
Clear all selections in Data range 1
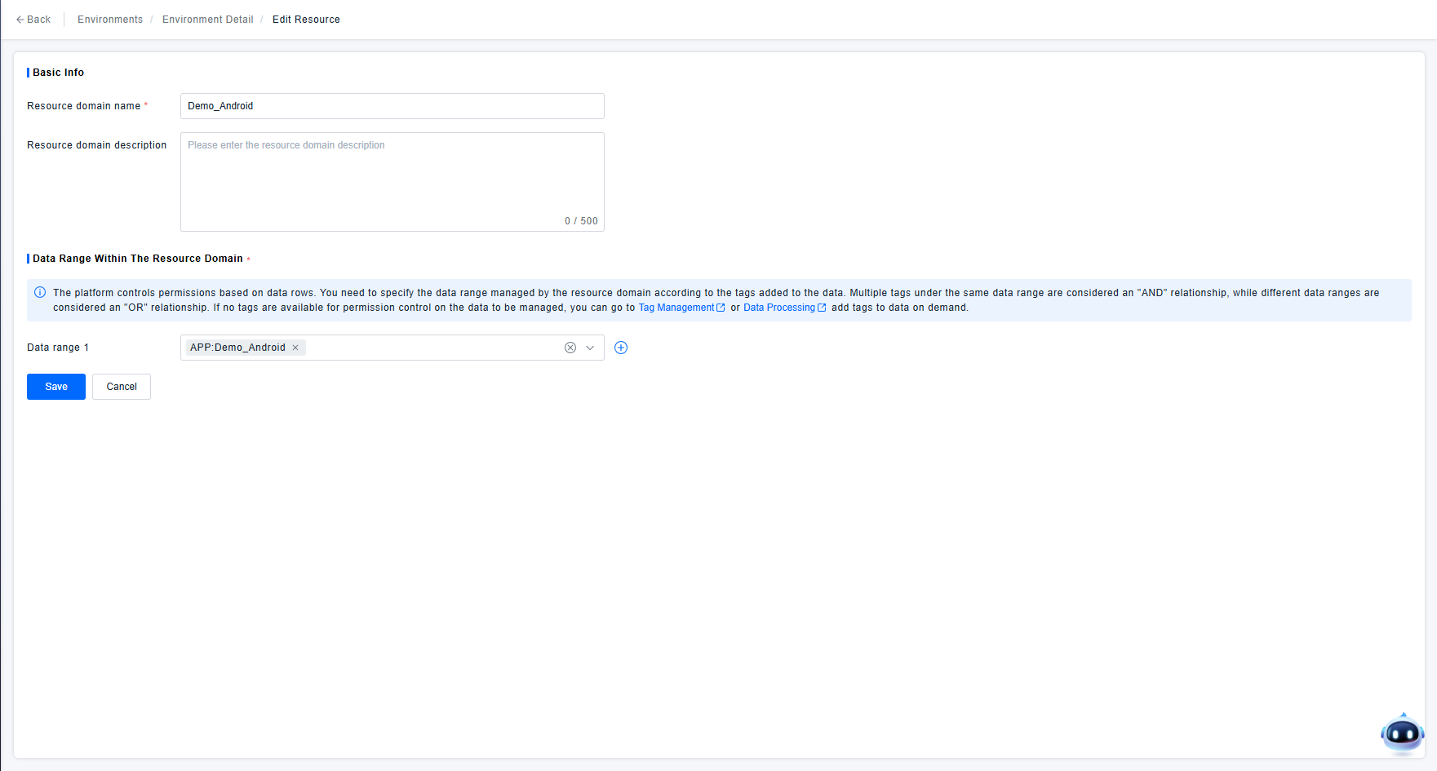pos(570,348)
